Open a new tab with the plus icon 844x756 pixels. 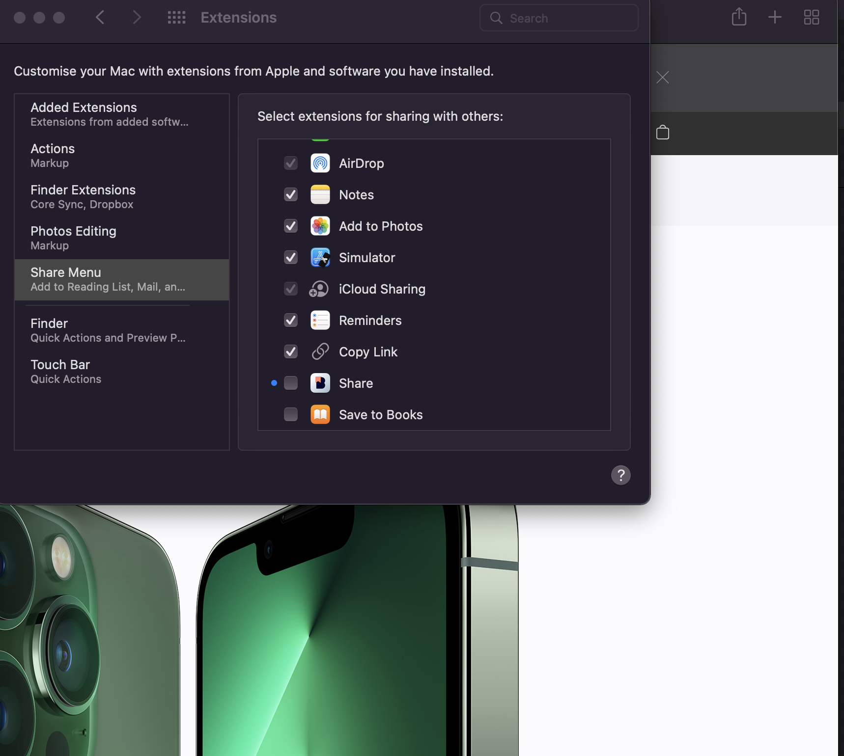[775, 17]
